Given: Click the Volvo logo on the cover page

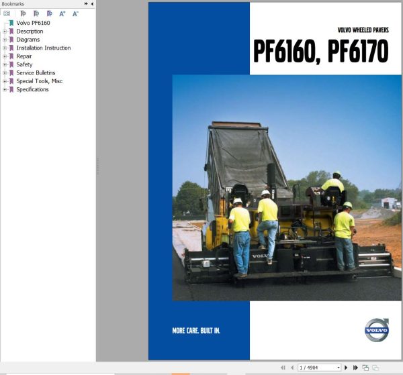Looking at the screenshot, I should [377, 330].
